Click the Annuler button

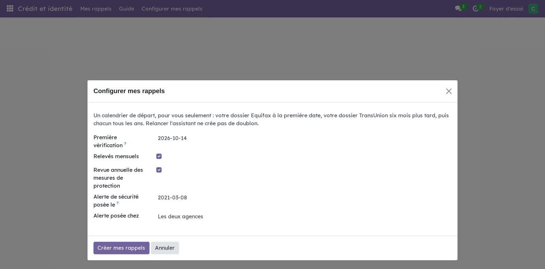[x=165, y=248]
